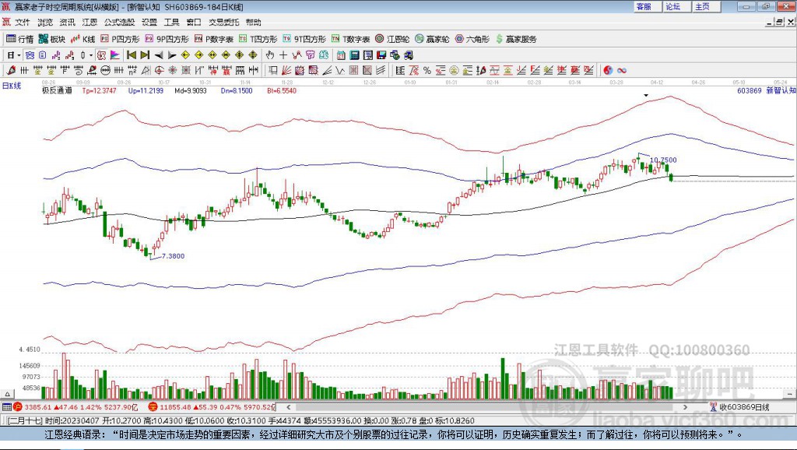Open the 公式选股 menu
This screenshot has width=797, height=450.
tap(119, 22)
